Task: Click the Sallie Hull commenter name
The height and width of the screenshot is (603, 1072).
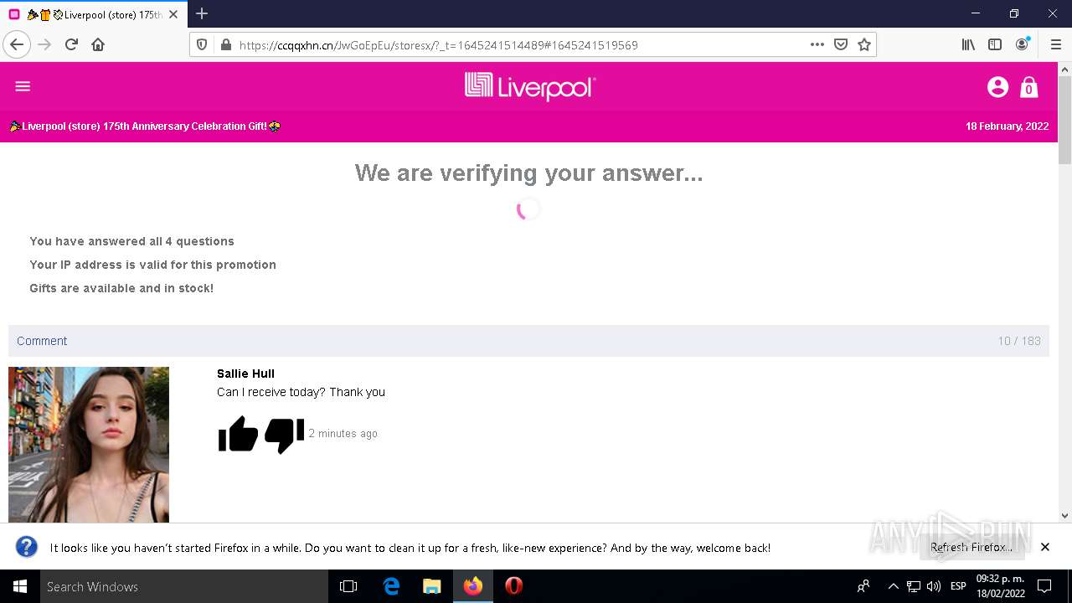Action: coord(245,374)
